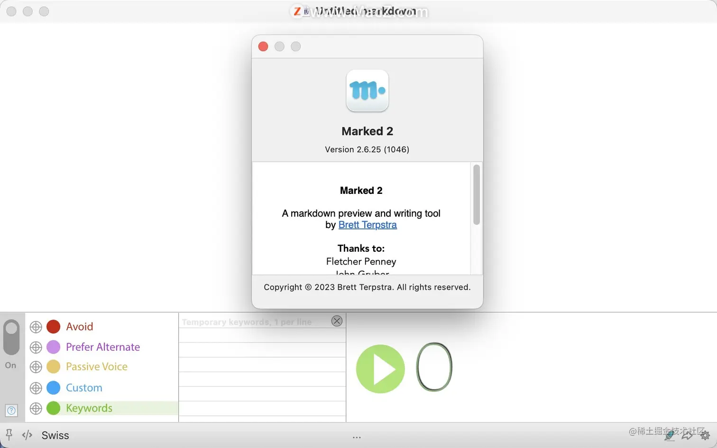This screenshot has width=717, height=448.
Task: Click the yellow Passive Voice color circle
Action: [54, 367]
